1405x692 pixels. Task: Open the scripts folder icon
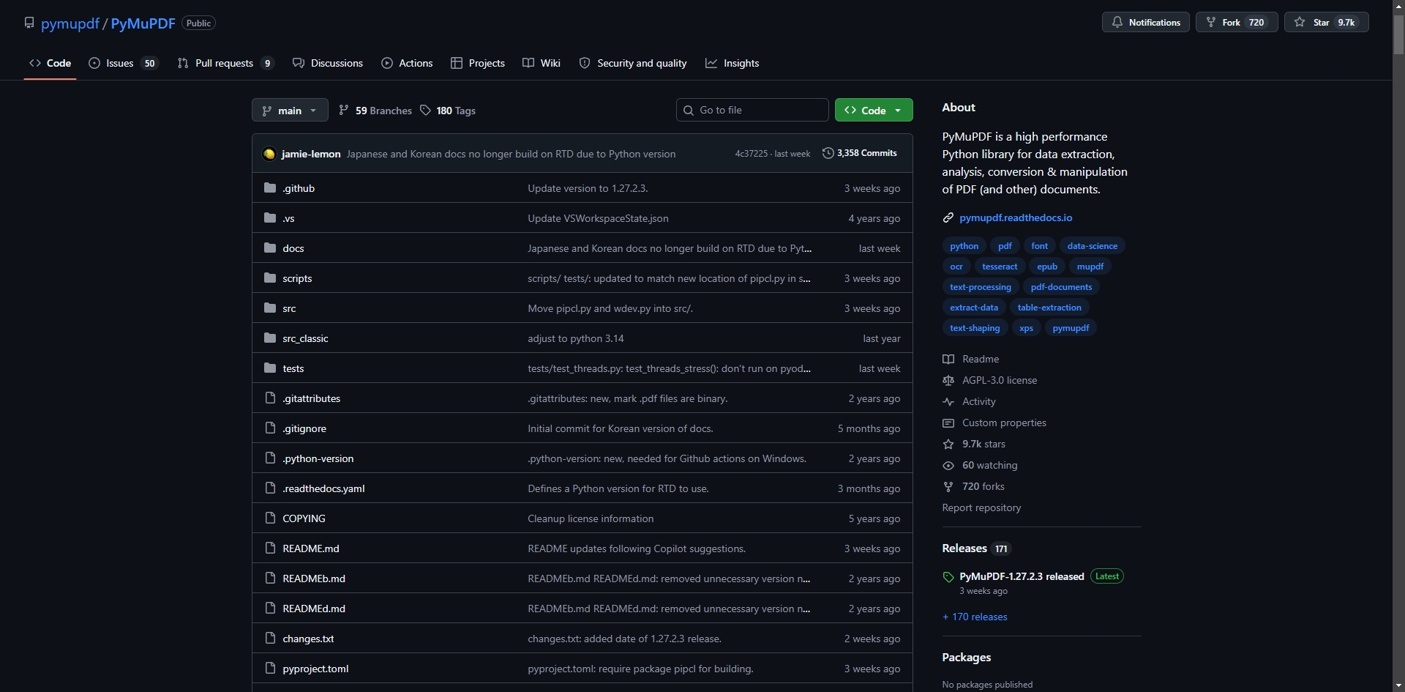point(270,278)
